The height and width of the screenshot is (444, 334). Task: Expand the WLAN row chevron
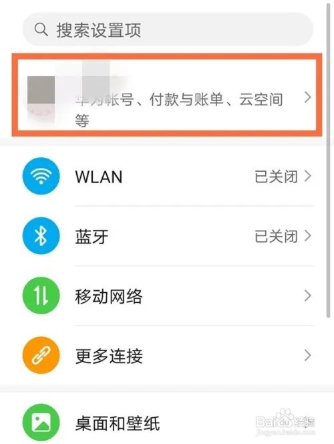tap(308, 176)
